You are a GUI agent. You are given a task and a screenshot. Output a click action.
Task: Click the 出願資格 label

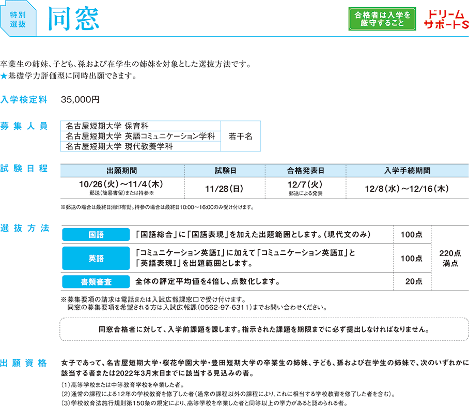coord(24,363)
